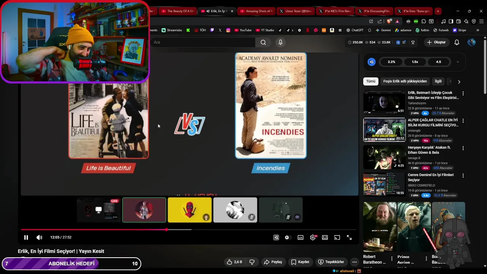487x274 pixels.
Task: Open a new browser tab
Action: [438, 11]
